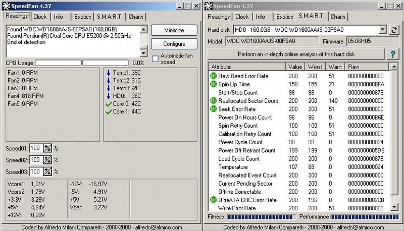Enable the Automatic fan speed checkbox
The width and height of the screenshot is (404, 231).
click(x=155, y=59)
